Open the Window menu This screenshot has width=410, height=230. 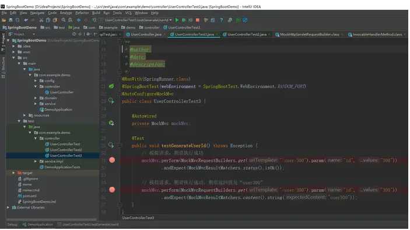(x=142, y=13)
